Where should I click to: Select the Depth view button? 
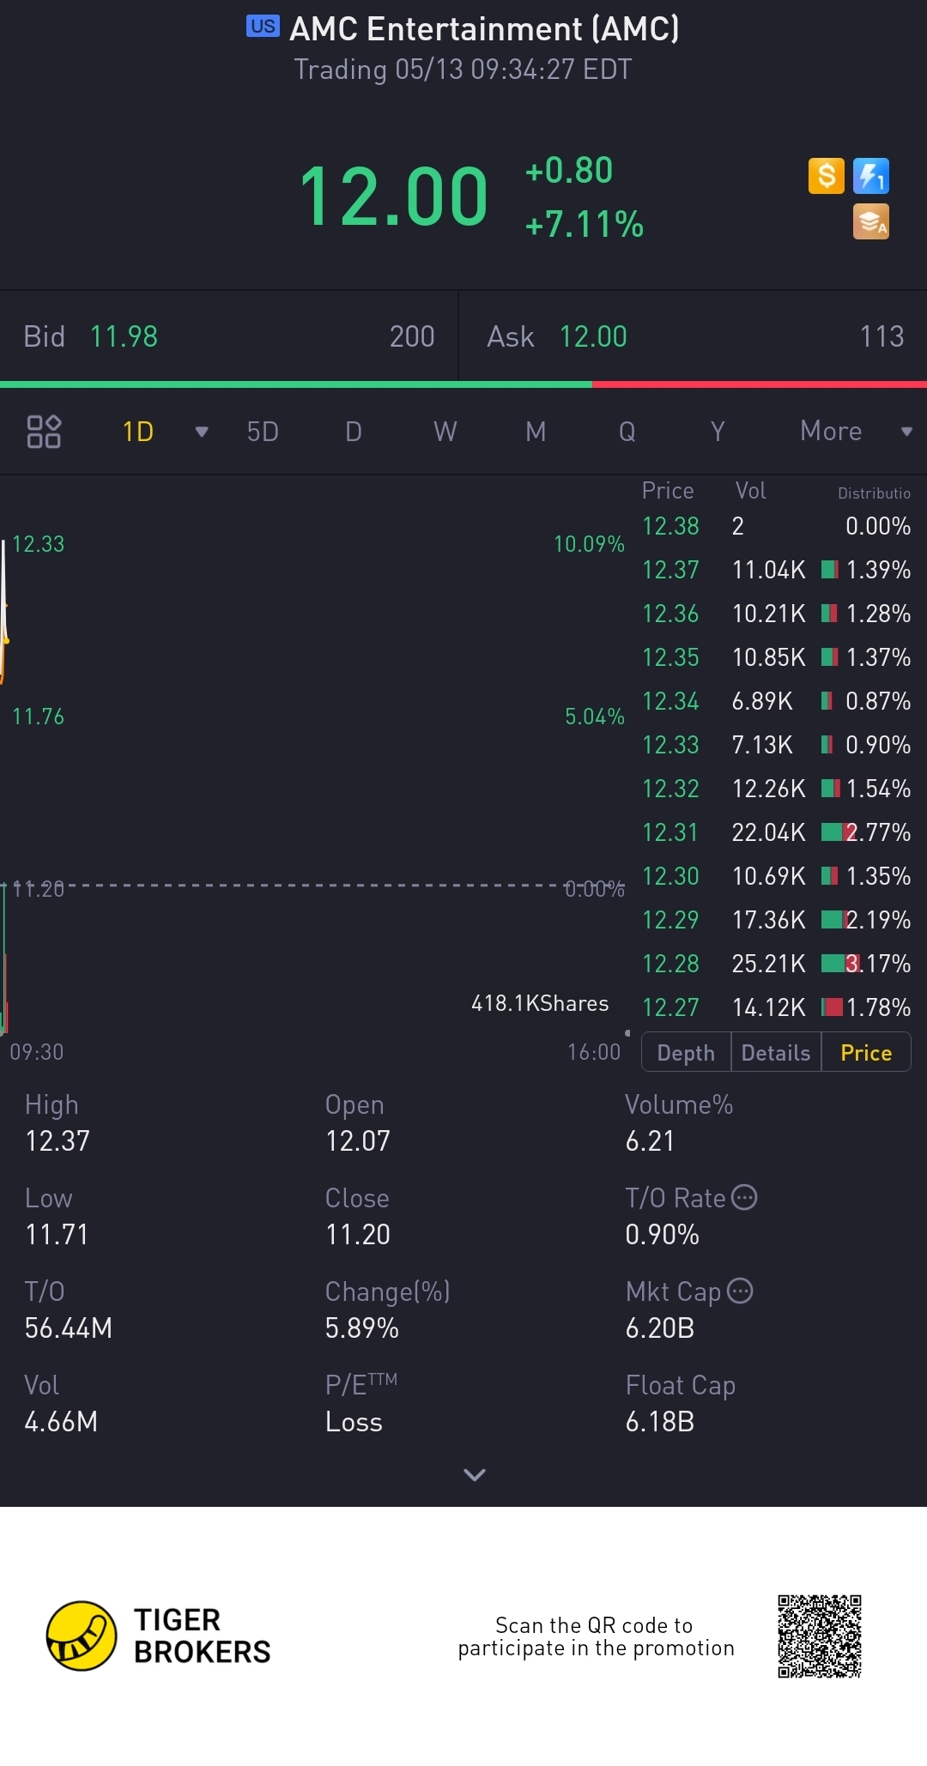point(686,1053)
